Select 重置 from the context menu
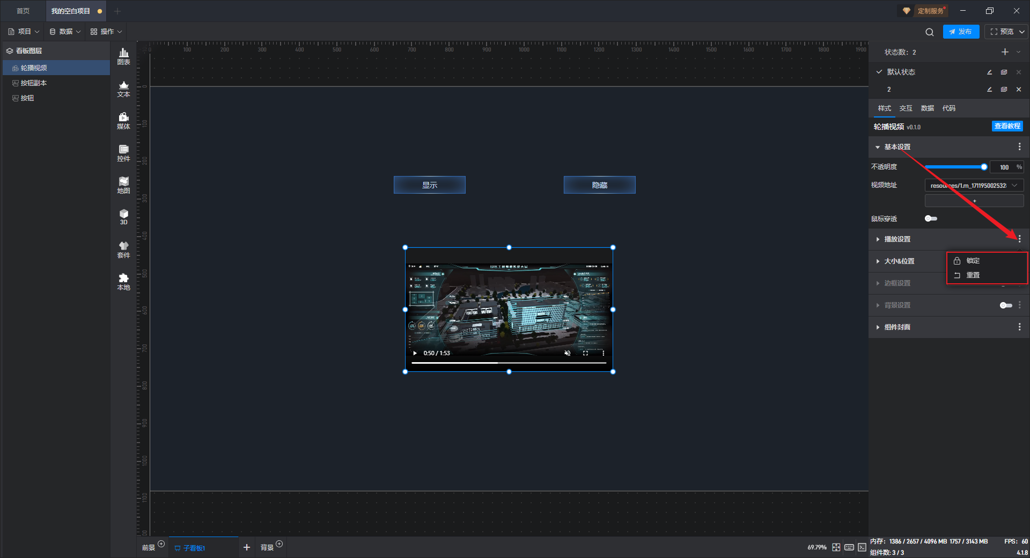This screenshot has height=558, width=1030. 987,275
